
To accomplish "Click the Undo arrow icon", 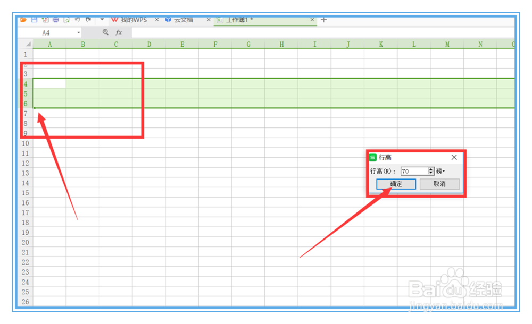I will tap(77, 20).
